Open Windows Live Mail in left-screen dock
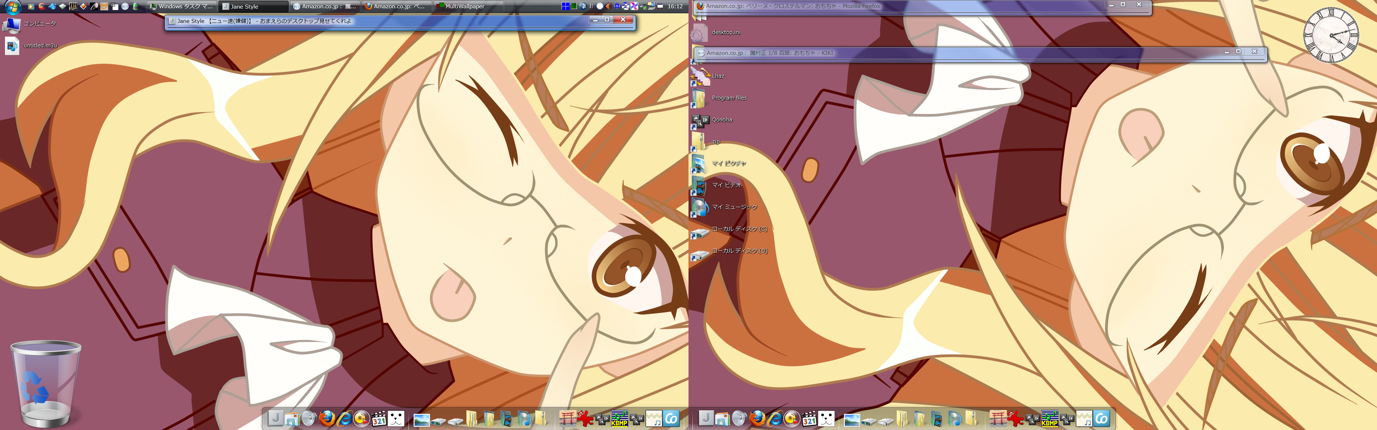Viewport: 1377px width, 430px height. pos(292,419)
